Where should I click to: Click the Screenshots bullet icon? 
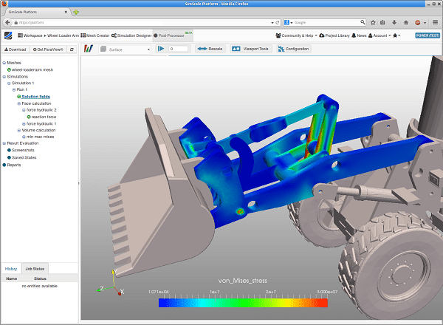tap(9, 150)
